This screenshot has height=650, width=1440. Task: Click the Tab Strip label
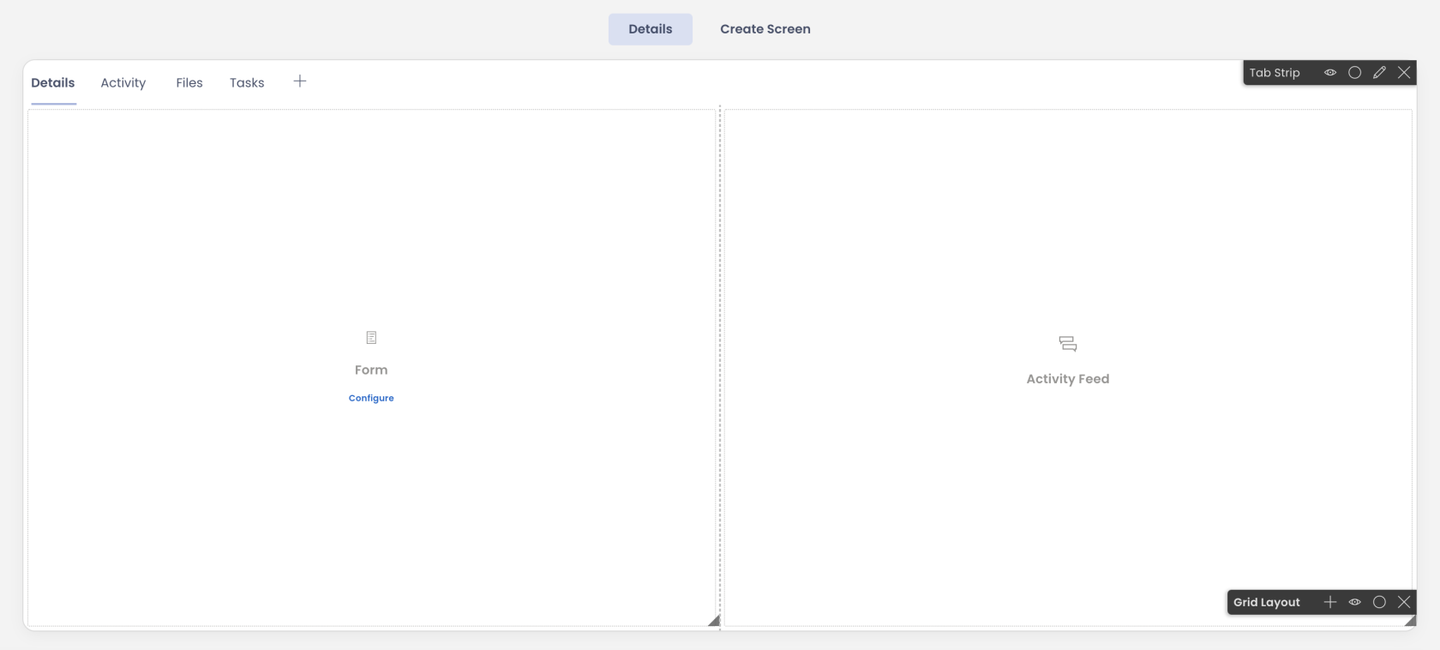click(x=1275, y=73)
